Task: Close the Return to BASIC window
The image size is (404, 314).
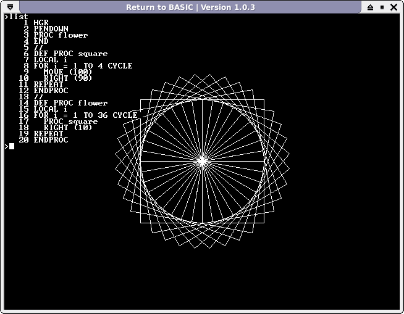Action: click(x=393, y=7)
